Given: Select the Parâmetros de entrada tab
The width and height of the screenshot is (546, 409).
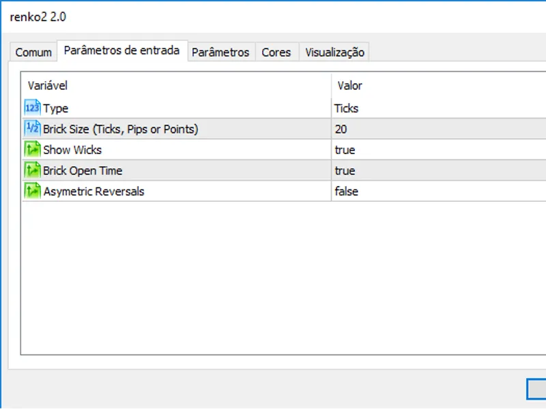Looking at the screenshot, I should pos(122,50).
